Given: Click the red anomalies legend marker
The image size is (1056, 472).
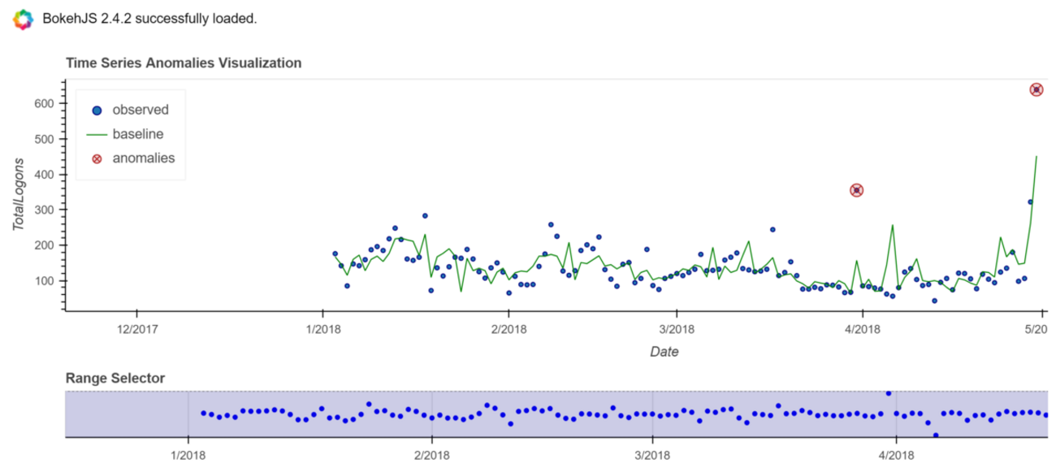Looking at the screenshot, I should click(x=97, y=158).
